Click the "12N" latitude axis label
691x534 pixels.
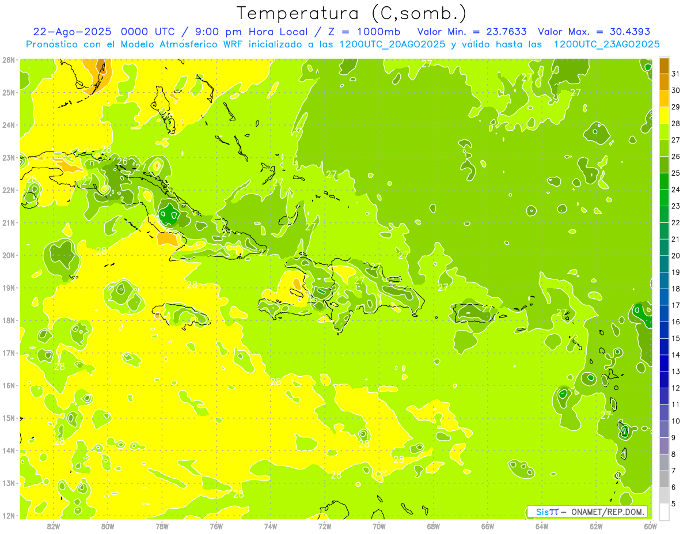click(x=9, y=516)
